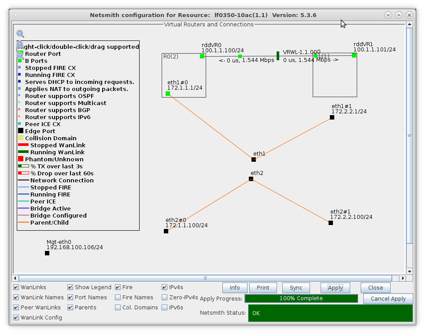
Task: Click the horizontal scrollbar right arrow
Action: [x=402, y=278]
